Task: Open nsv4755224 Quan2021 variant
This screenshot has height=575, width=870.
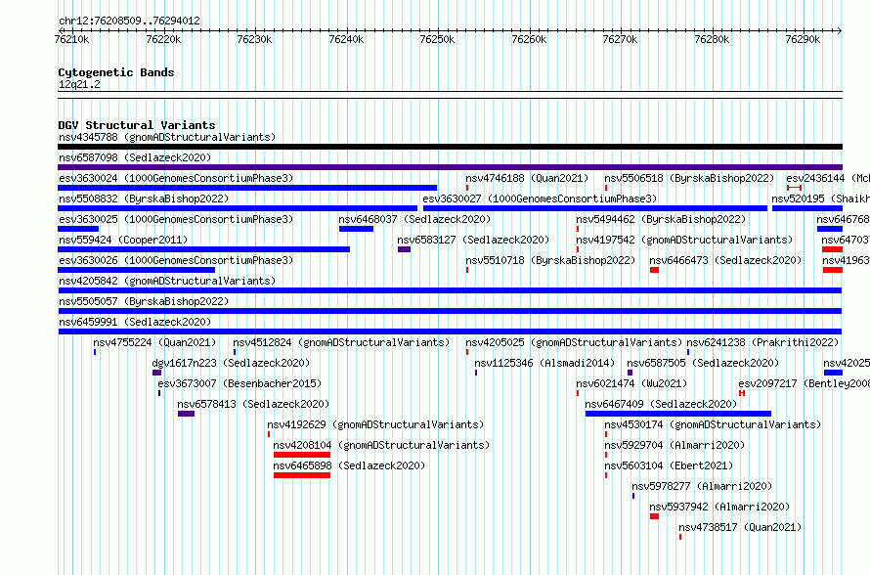Action: click(x=154, y=342)
